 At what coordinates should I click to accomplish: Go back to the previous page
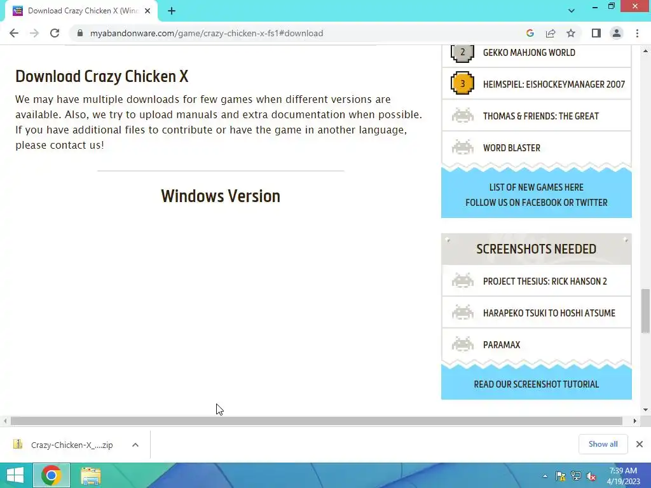tap(14, 33)
